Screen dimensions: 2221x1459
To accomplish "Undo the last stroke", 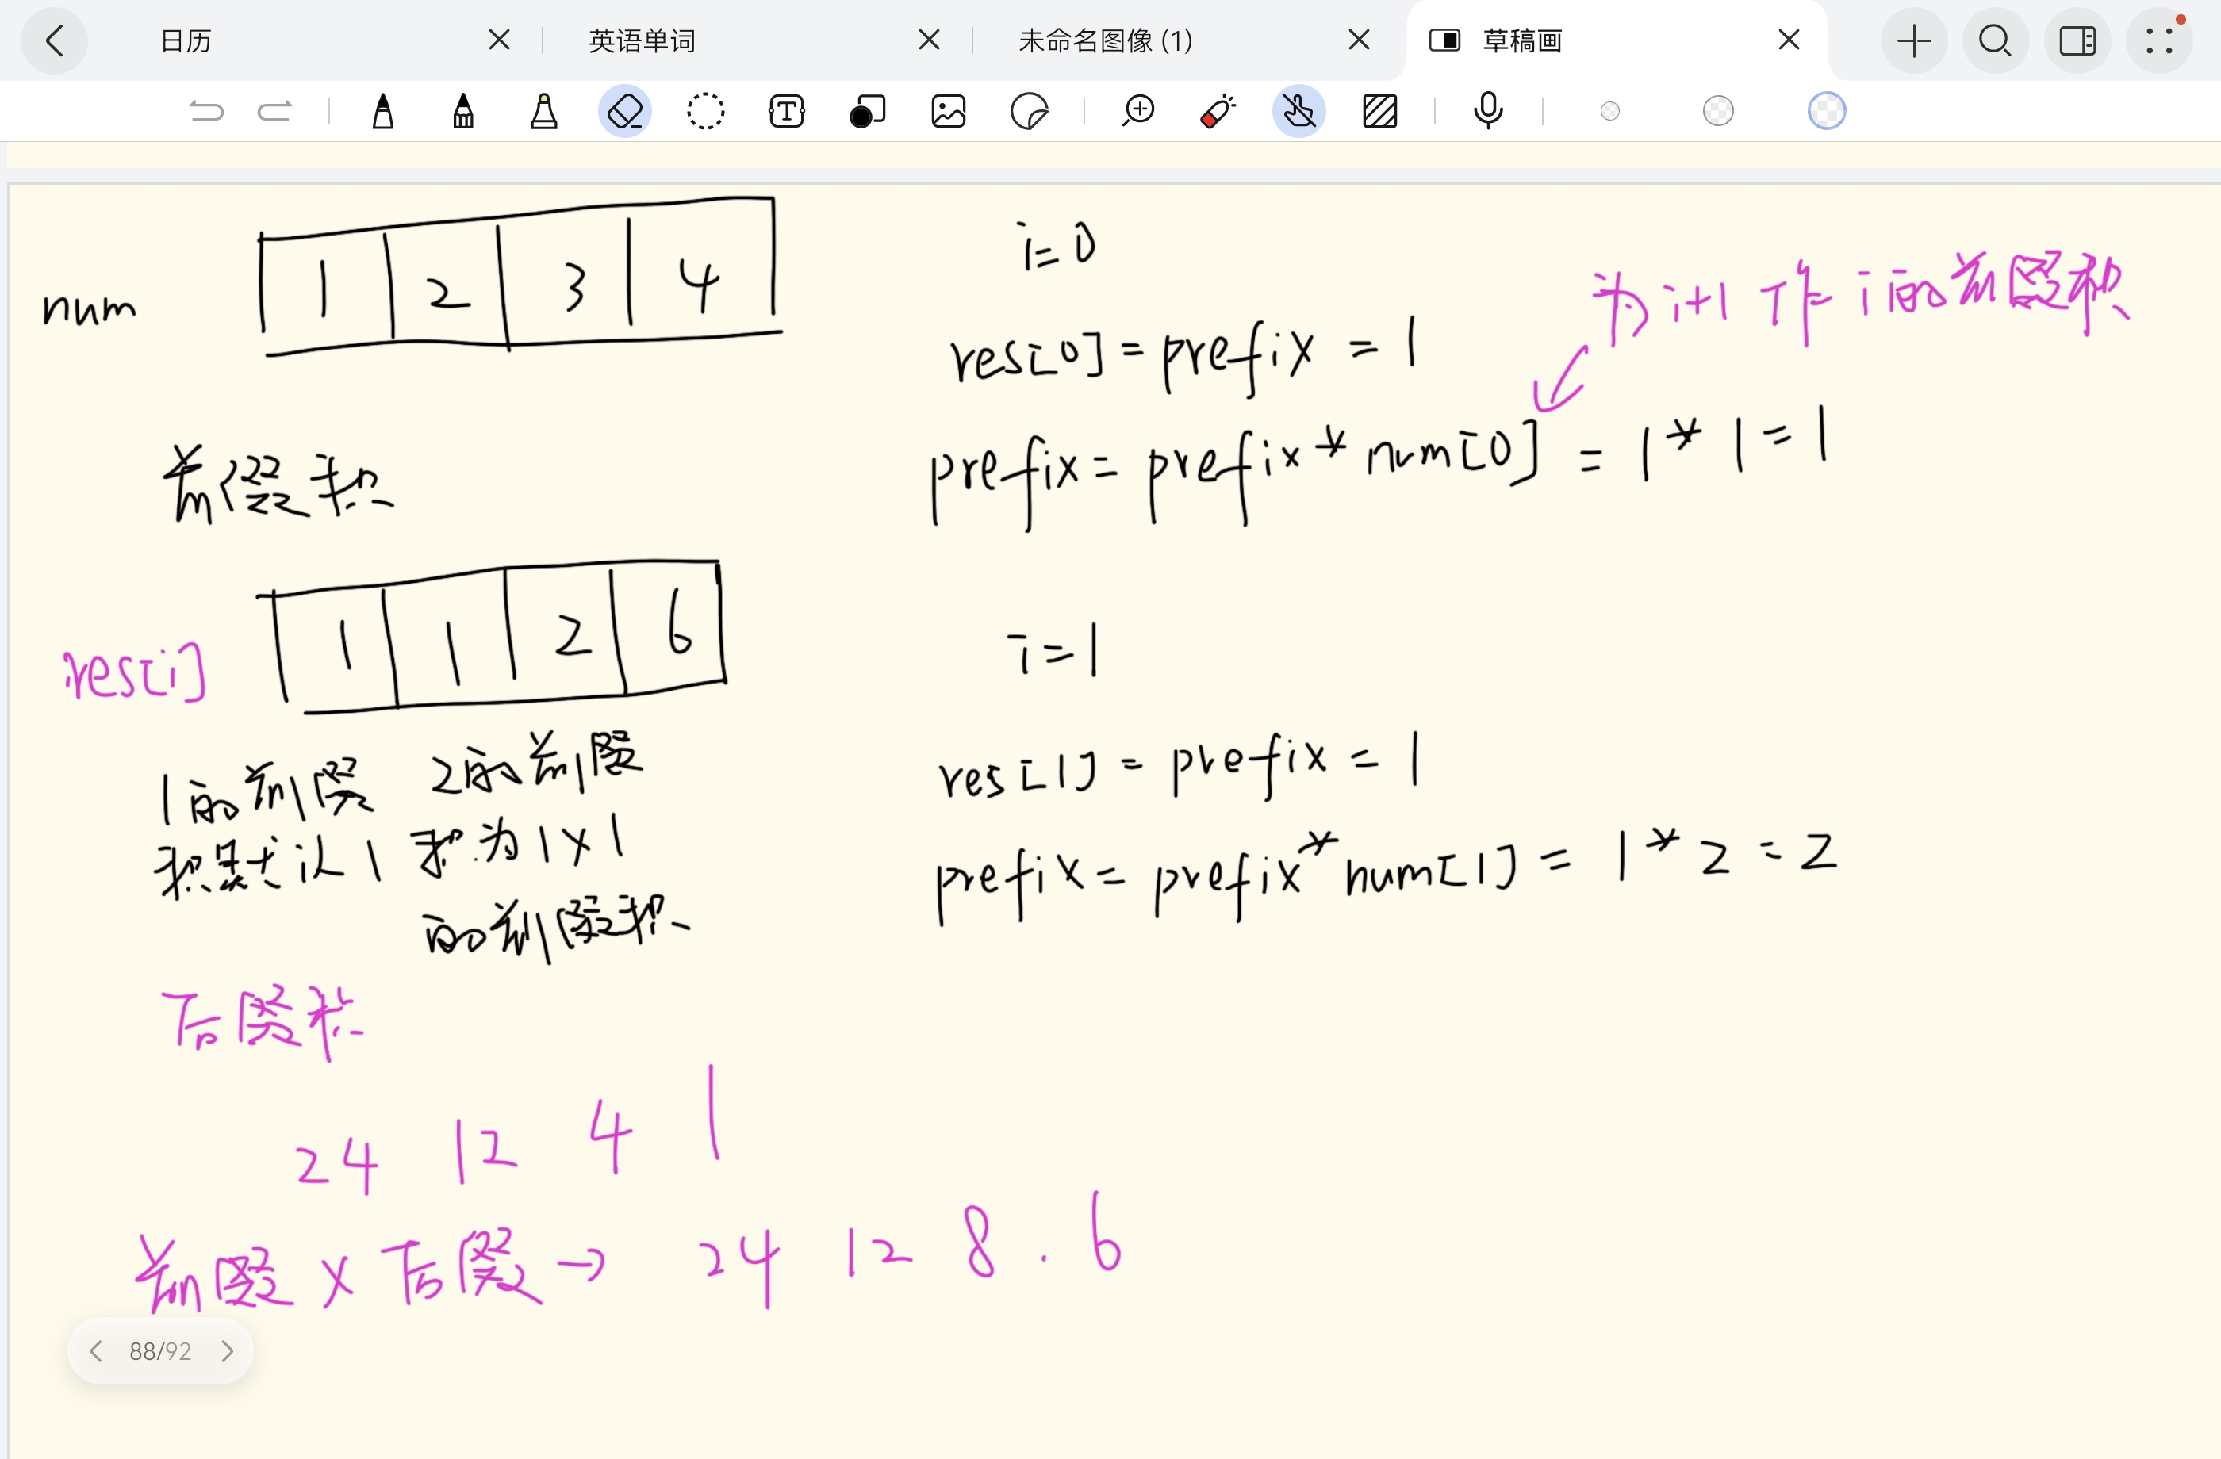I will tap(206, 111).
